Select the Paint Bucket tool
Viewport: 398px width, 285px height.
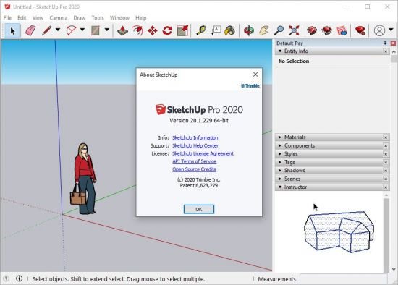(x=230, y=30)
